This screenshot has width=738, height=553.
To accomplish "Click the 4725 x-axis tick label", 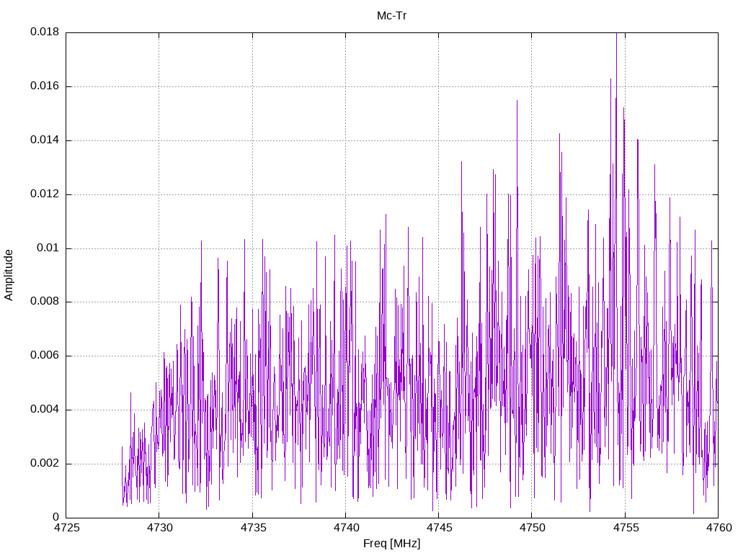I will point(66,528).
